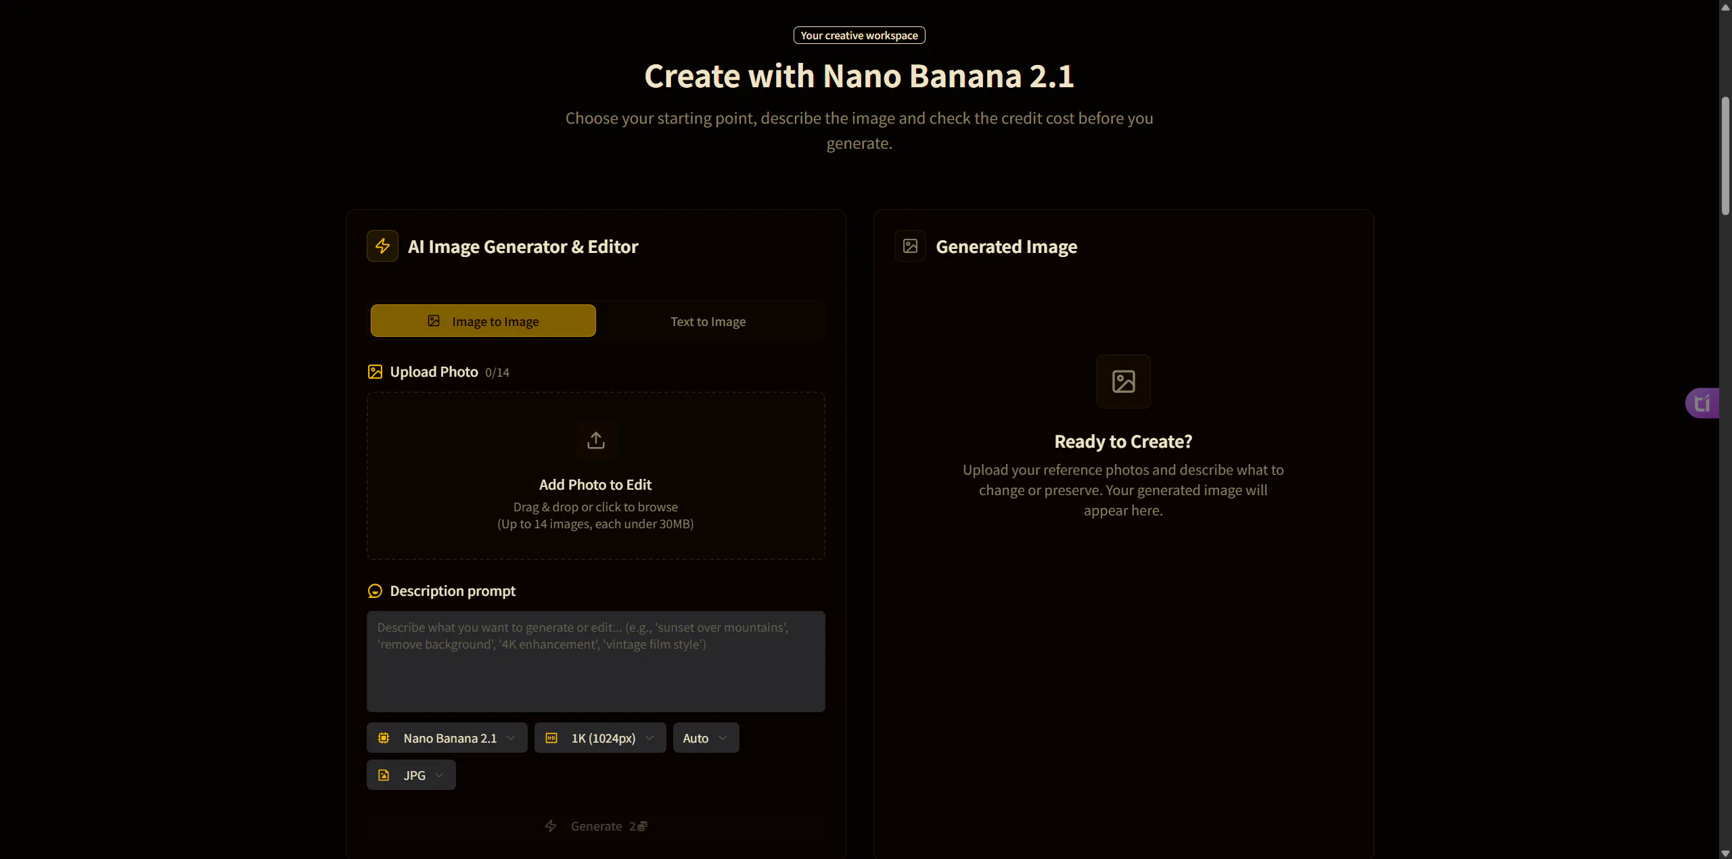
Task: Click the orange Upload Photo image icon
Action: point(375,372)
